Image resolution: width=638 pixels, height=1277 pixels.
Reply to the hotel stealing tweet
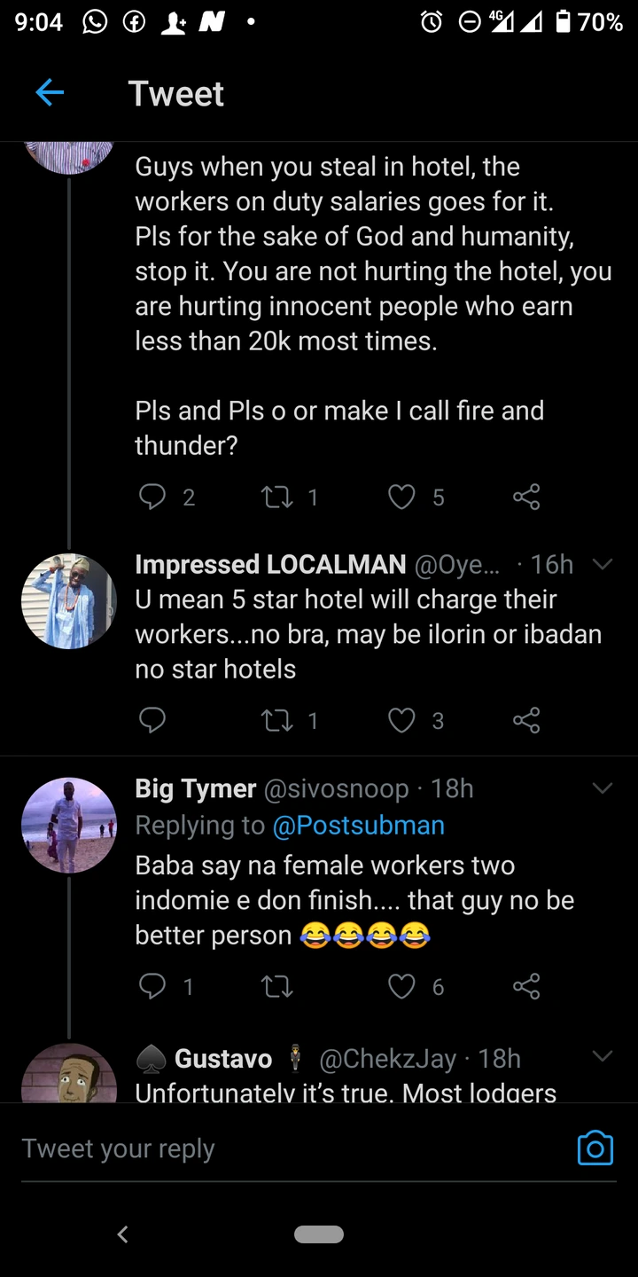[152, 497]
